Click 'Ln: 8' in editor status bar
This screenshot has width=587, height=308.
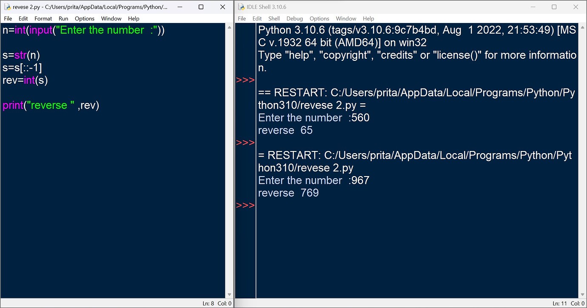pyautogui.click(x=208, y=303)
